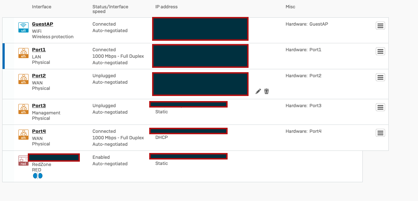Open the Port4 row hamburger menu

(x=380, y=132)
